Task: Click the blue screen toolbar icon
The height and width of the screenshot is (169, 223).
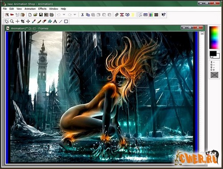Action: coord(145,15)
